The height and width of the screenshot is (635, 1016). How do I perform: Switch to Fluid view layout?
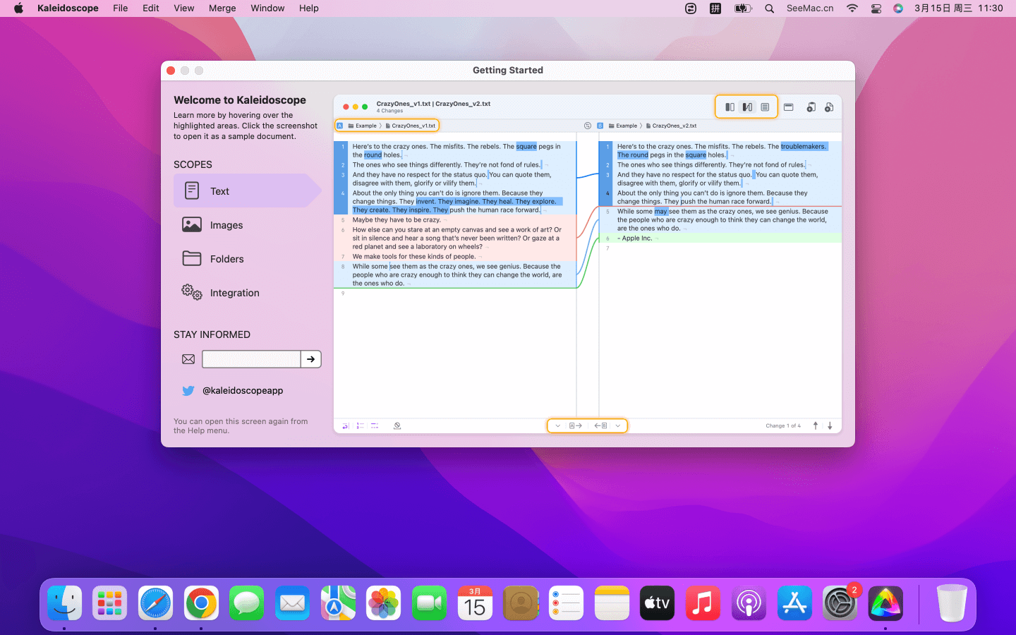coord(747,107)
